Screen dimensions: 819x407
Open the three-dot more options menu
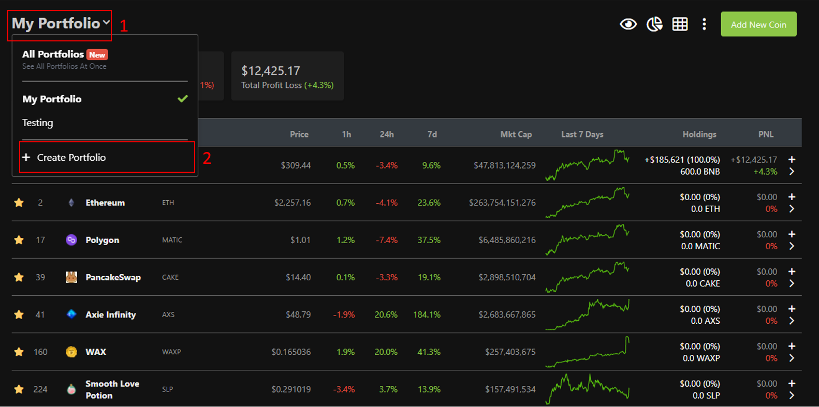pos(704,24)
